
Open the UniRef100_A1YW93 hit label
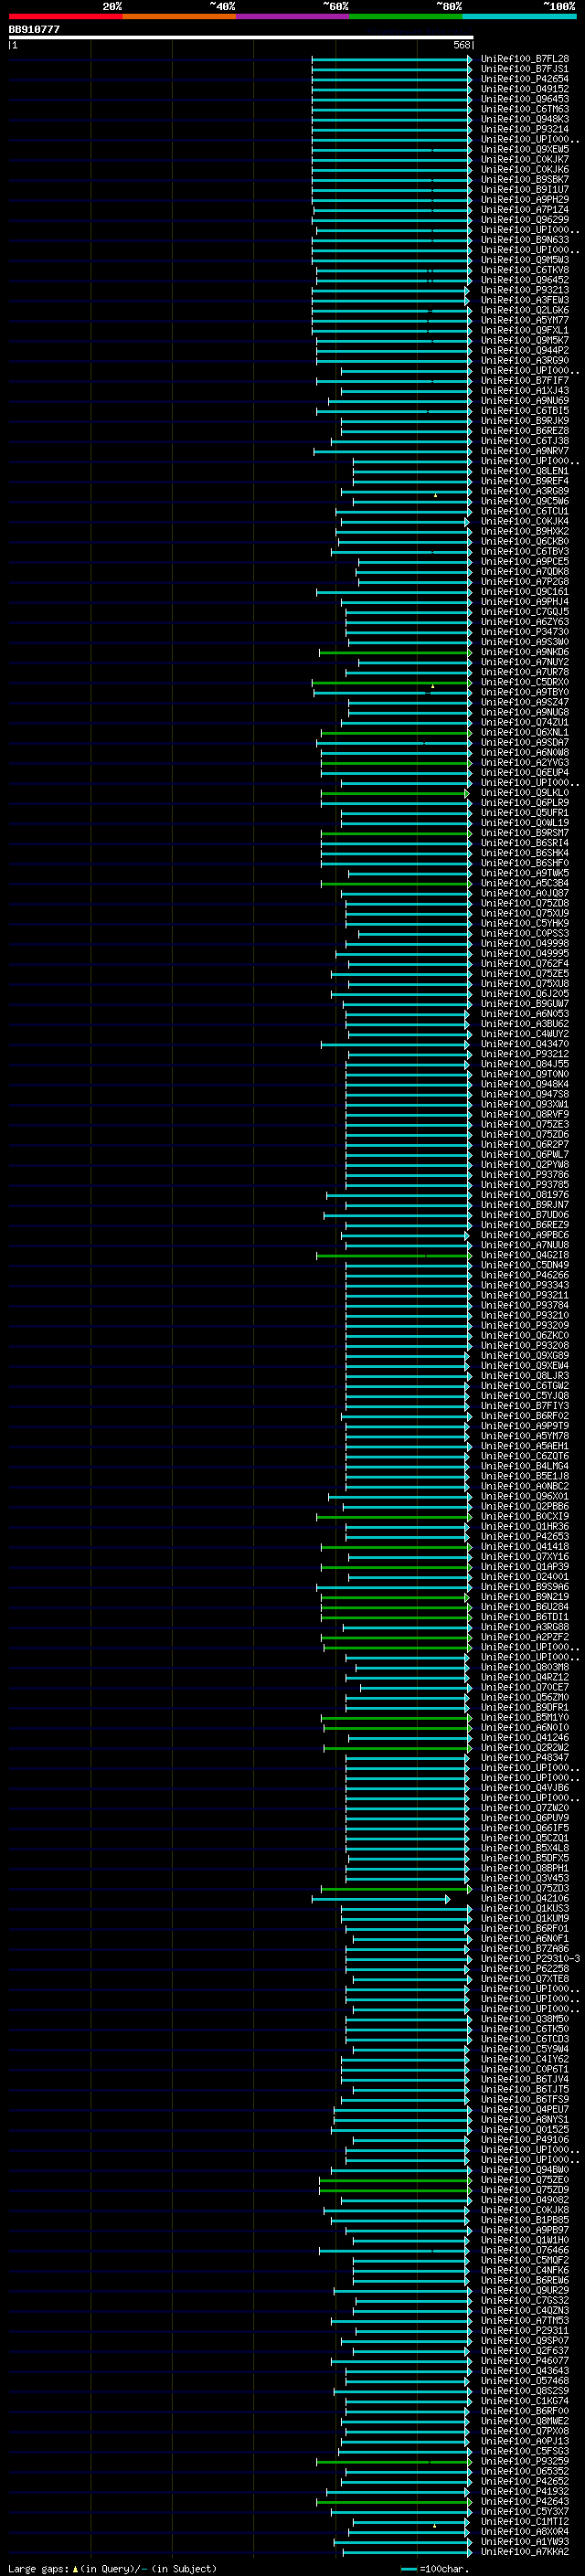click(x=525, y=2541)
